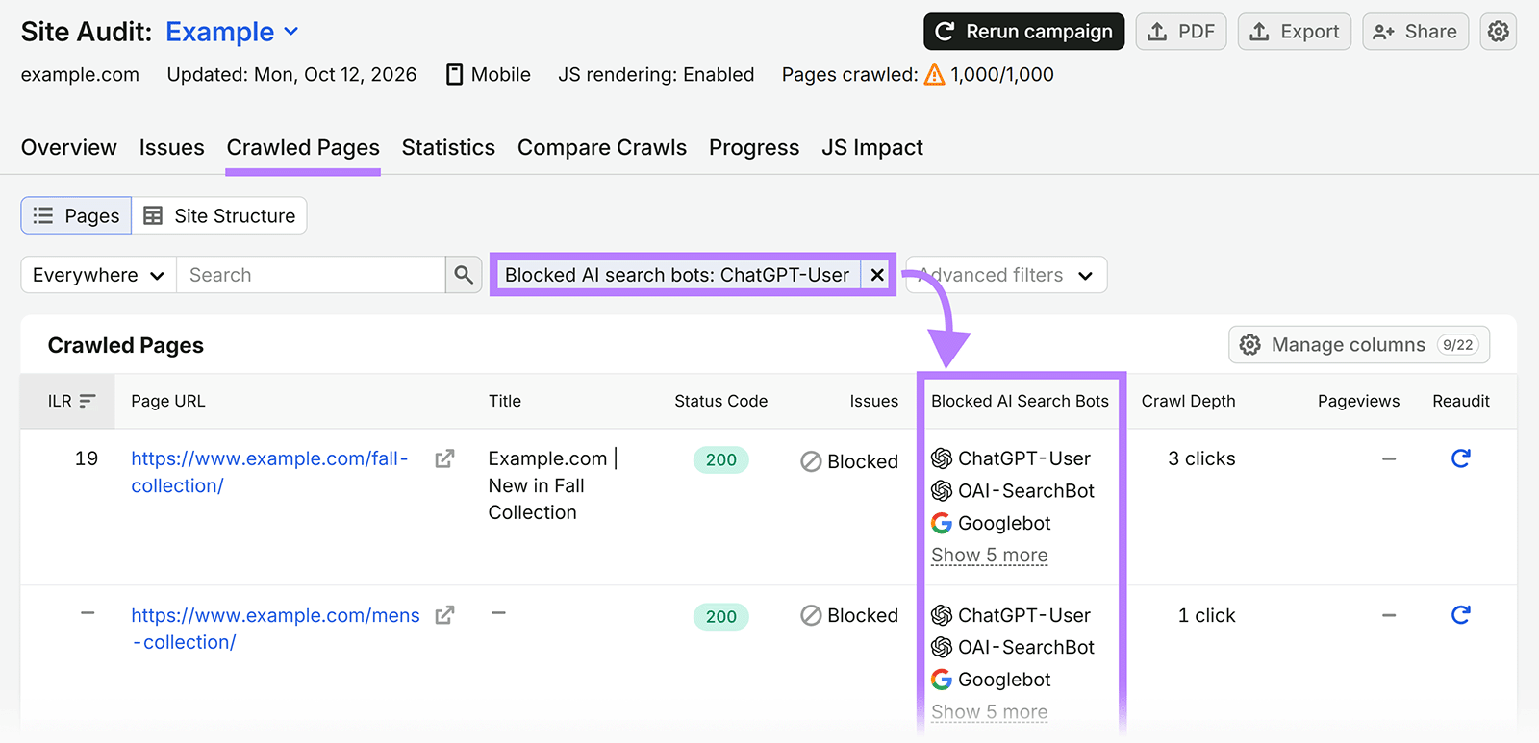Click Rerun campaign button
1539x743 pixels.
coord(1024,32)
